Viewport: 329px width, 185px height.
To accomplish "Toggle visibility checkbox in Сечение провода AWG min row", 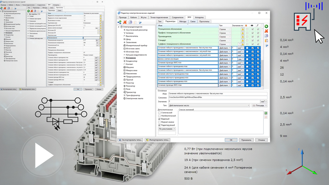I will pyautogui.click(x=253, y=63).
